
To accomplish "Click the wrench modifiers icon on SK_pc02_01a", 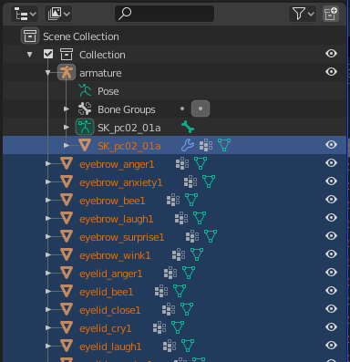I will click(x=188, y=145).
